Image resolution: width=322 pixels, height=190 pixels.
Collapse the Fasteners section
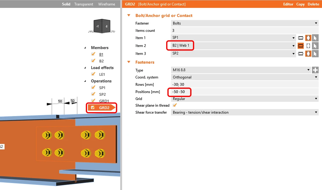[129, 62]
